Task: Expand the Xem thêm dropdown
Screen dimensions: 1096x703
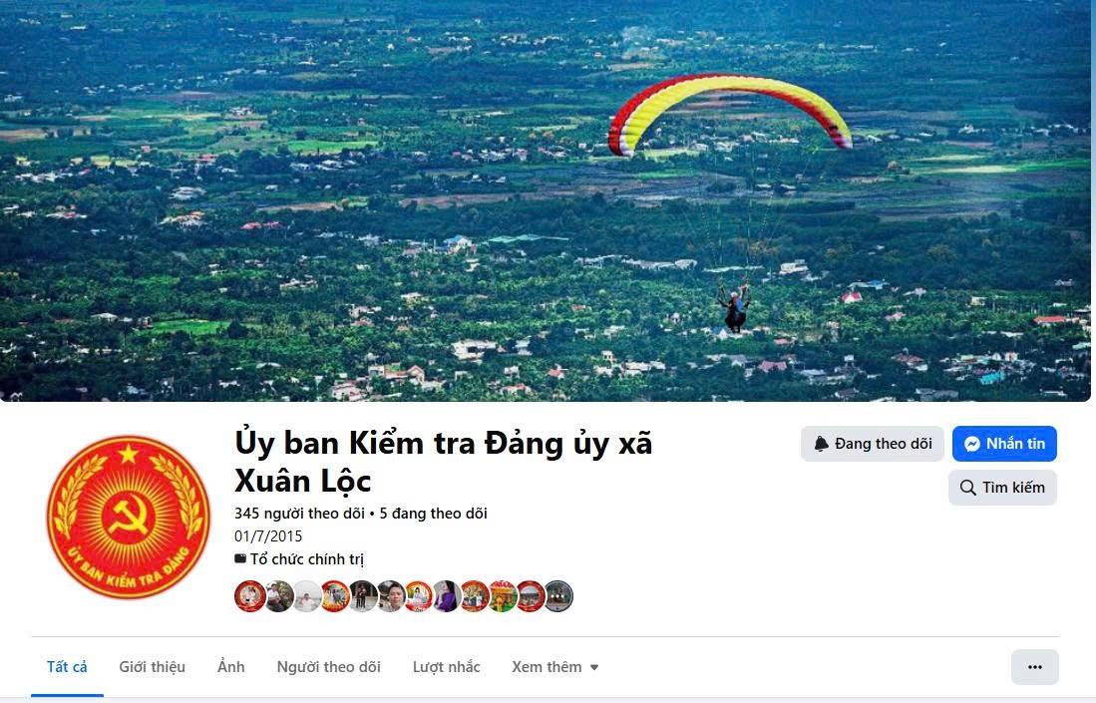Action: 555,667
